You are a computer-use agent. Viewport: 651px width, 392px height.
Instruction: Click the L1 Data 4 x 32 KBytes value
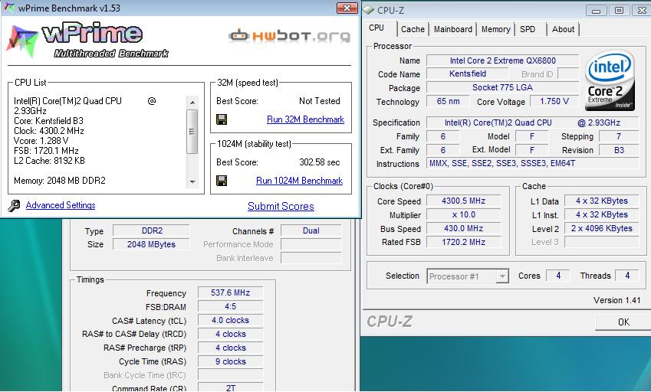pyautogui.click(x=601, y=201)
